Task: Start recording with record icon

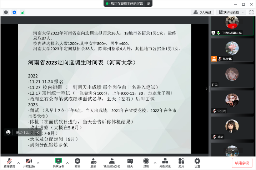Action: 146,161
